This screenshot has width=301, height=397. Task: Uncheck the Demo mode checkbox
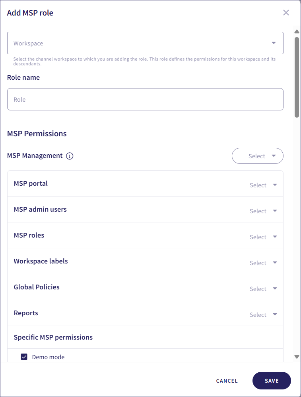[x=24, y=357]
